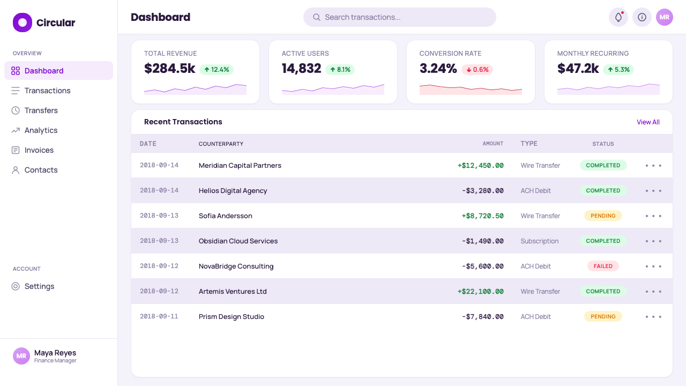Viewport: 686px width, 386px height.
Task: Click the Transfers clock icon in sidebar
Action: pos(16,110)
